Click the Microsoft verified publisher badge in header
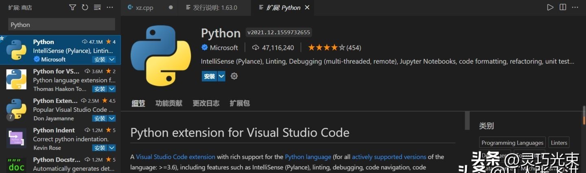The width and height of the screenshot is (586, 173). pyautogui.click(x=205, y=48)
